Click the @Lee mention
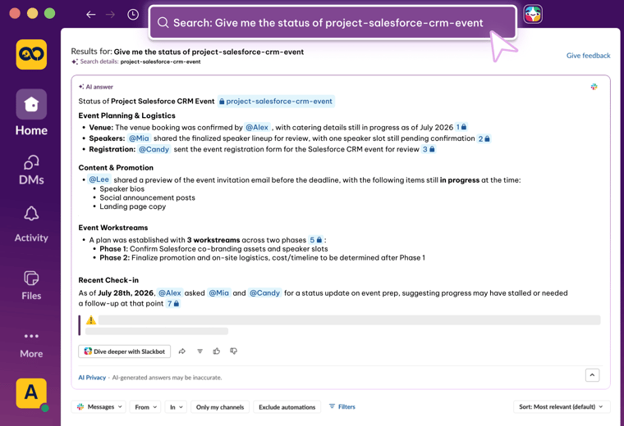 pos(99,179)
